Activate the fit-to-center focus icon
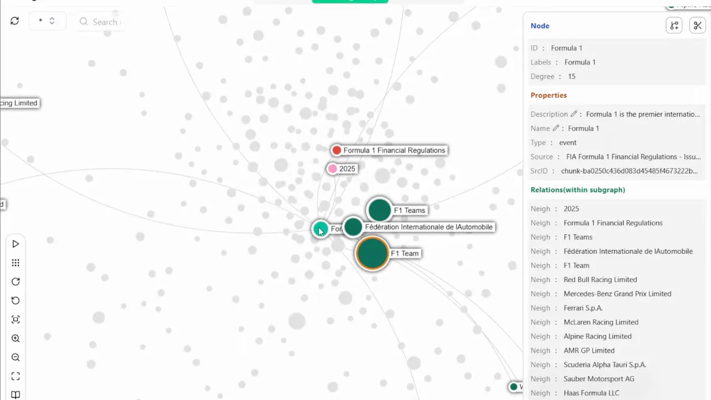 [16, 319]
